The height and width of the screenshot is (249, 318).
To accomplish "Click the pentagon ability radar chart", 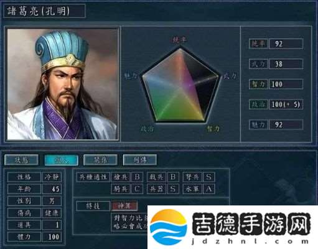I will coord(180,85).
